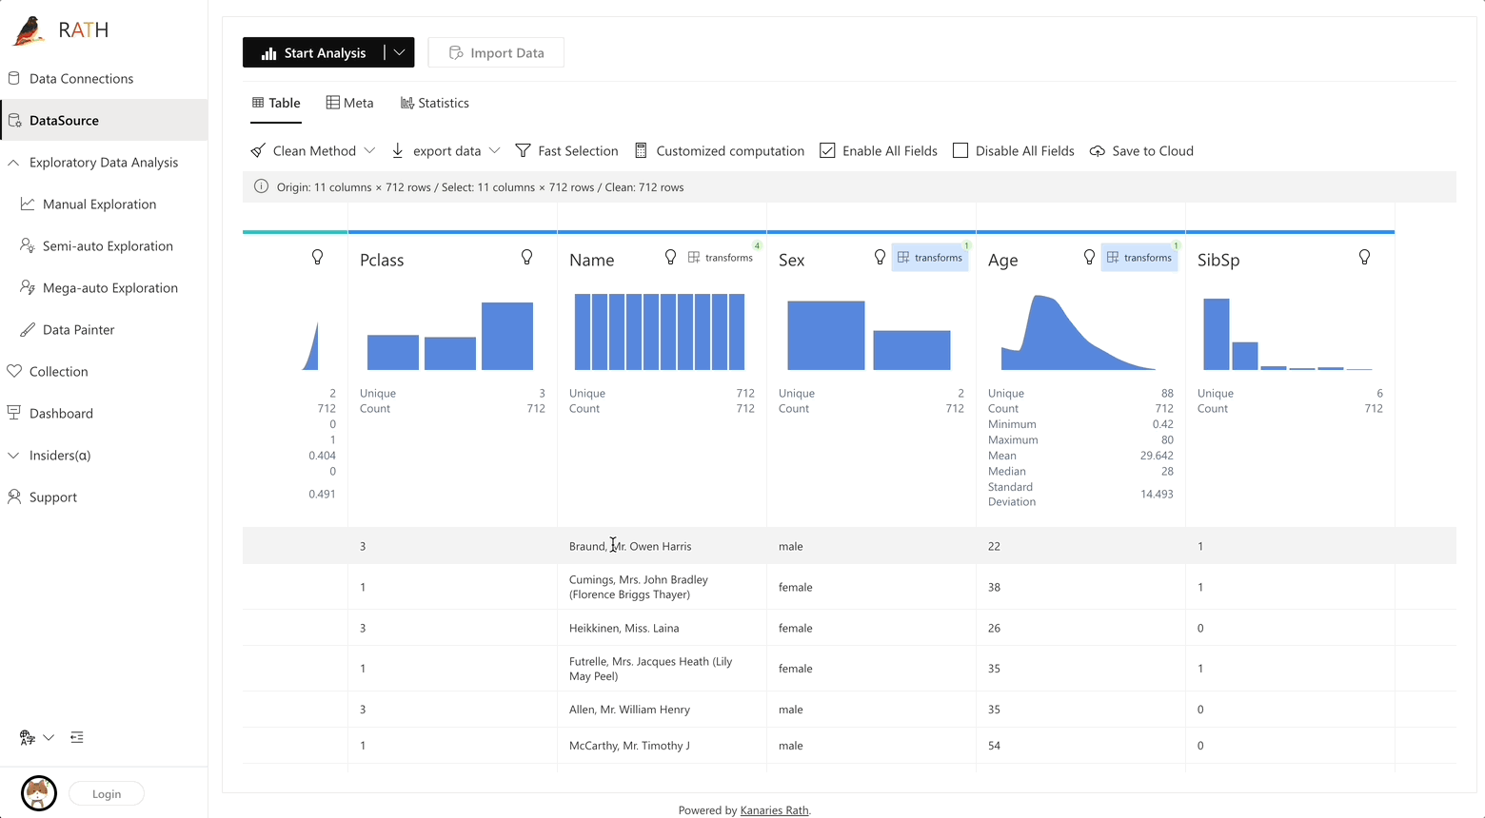Switch to the Statistics tab
The height and width of the screenshot is (818, 1485).
[x=435, y=103]
